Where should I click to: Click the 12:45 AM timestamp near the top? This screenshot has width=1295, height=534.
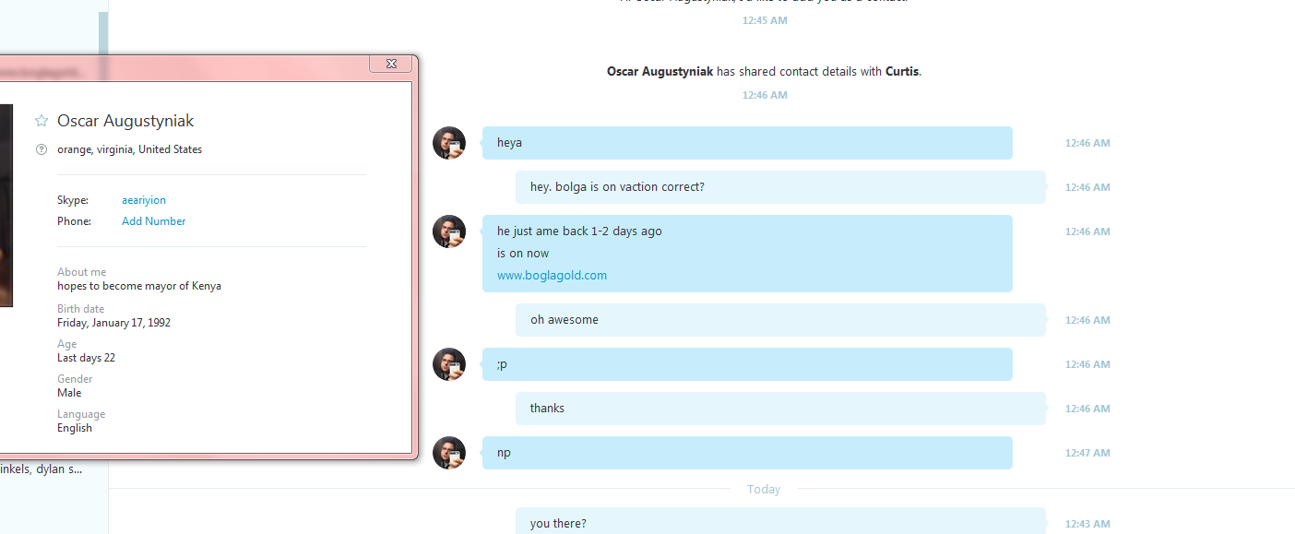pos(765,19)
